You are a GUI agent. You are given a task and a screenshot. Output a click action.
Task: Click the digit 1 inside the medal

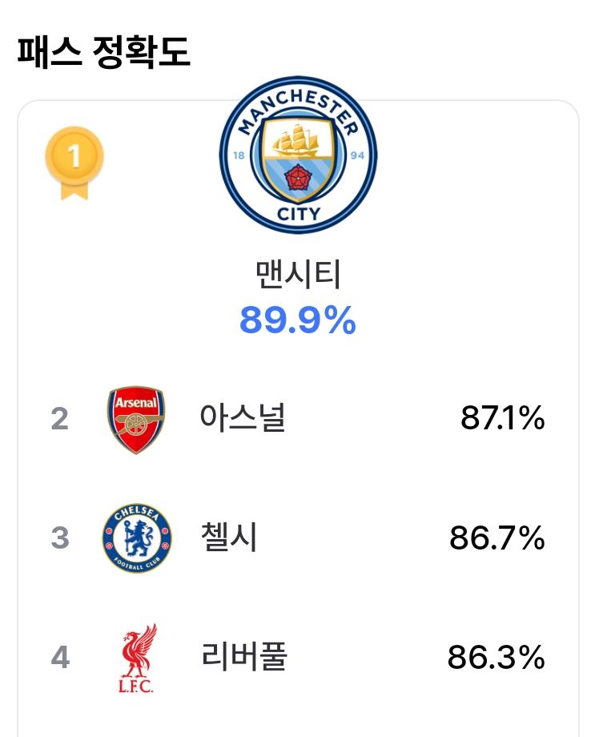(x=74, y=156)
